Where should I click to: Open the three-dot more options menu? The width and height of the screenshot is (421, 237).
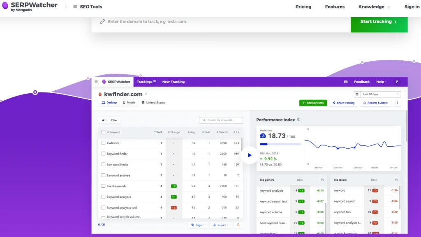(397, 103)
